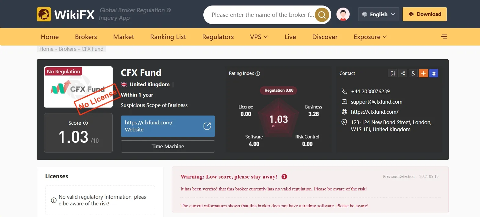Viewport: 480px width, 217px height.
Task: Open the Regulators tab
Action: 218,37
